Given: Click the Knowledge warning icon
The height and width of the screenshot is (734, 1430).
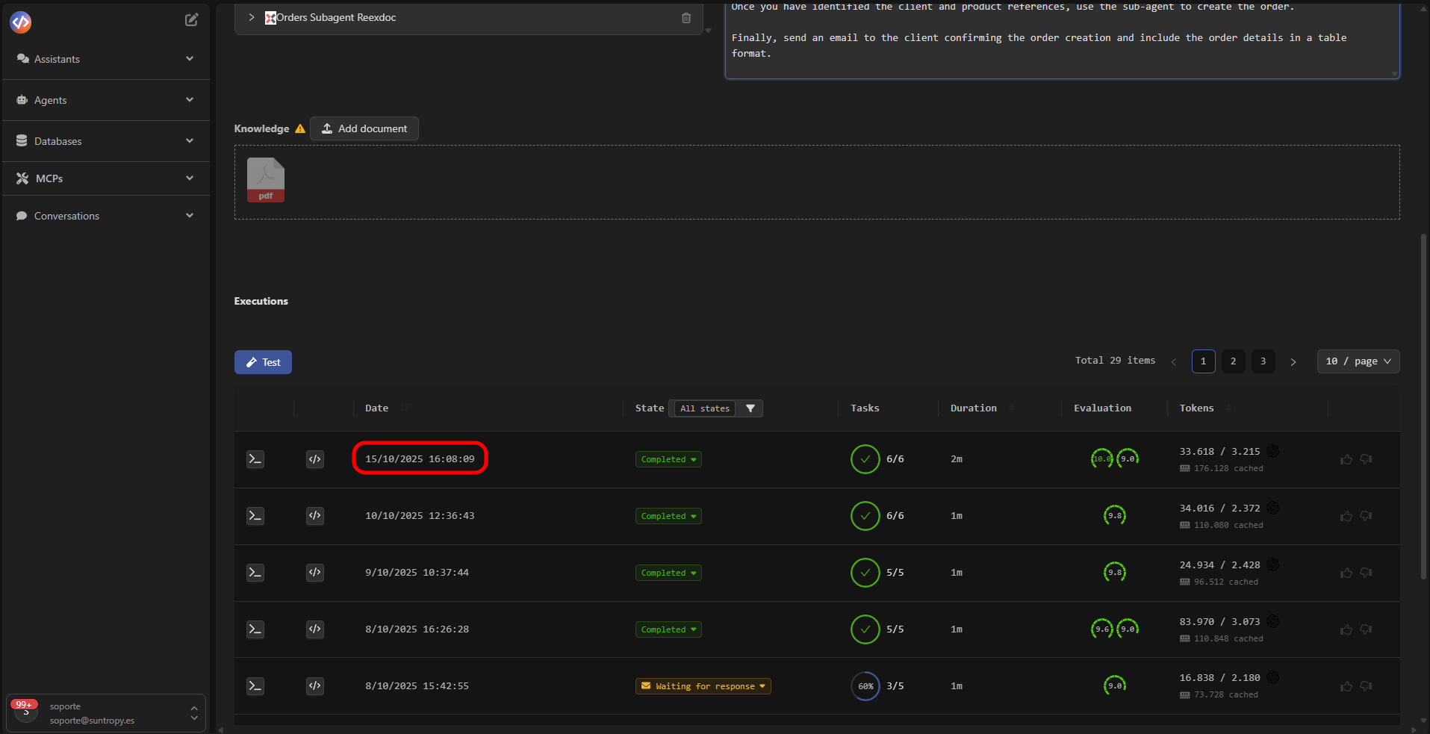Looking at the screenshot, I should point(299,128).
